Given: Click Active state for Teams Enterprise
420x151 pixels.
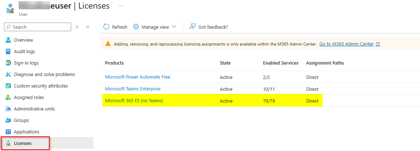Looking at the screenshot, I should 226,89.
